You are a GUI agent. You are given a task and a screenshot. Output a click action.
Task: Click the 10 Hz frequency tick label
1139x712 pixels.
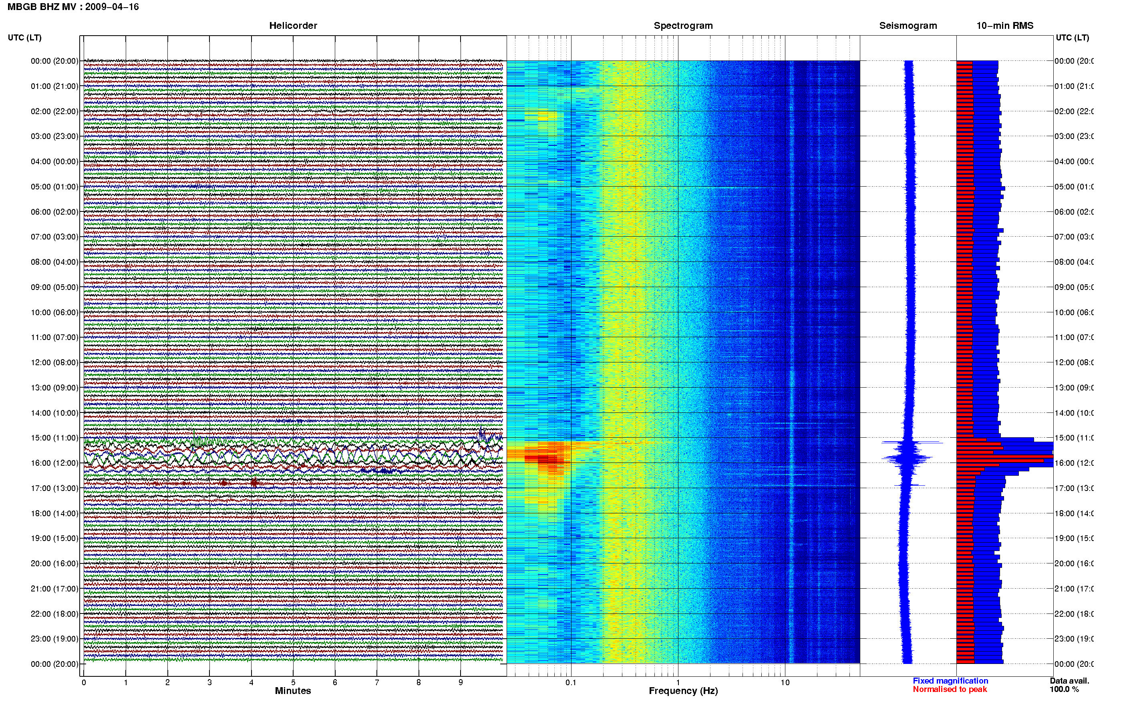[x=785, y=682]
